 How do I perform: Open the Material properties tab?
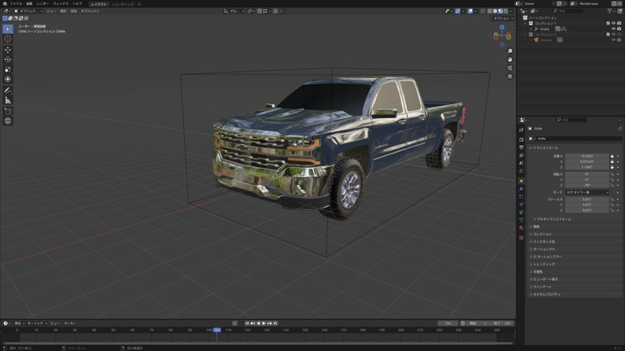click(521, 228)
